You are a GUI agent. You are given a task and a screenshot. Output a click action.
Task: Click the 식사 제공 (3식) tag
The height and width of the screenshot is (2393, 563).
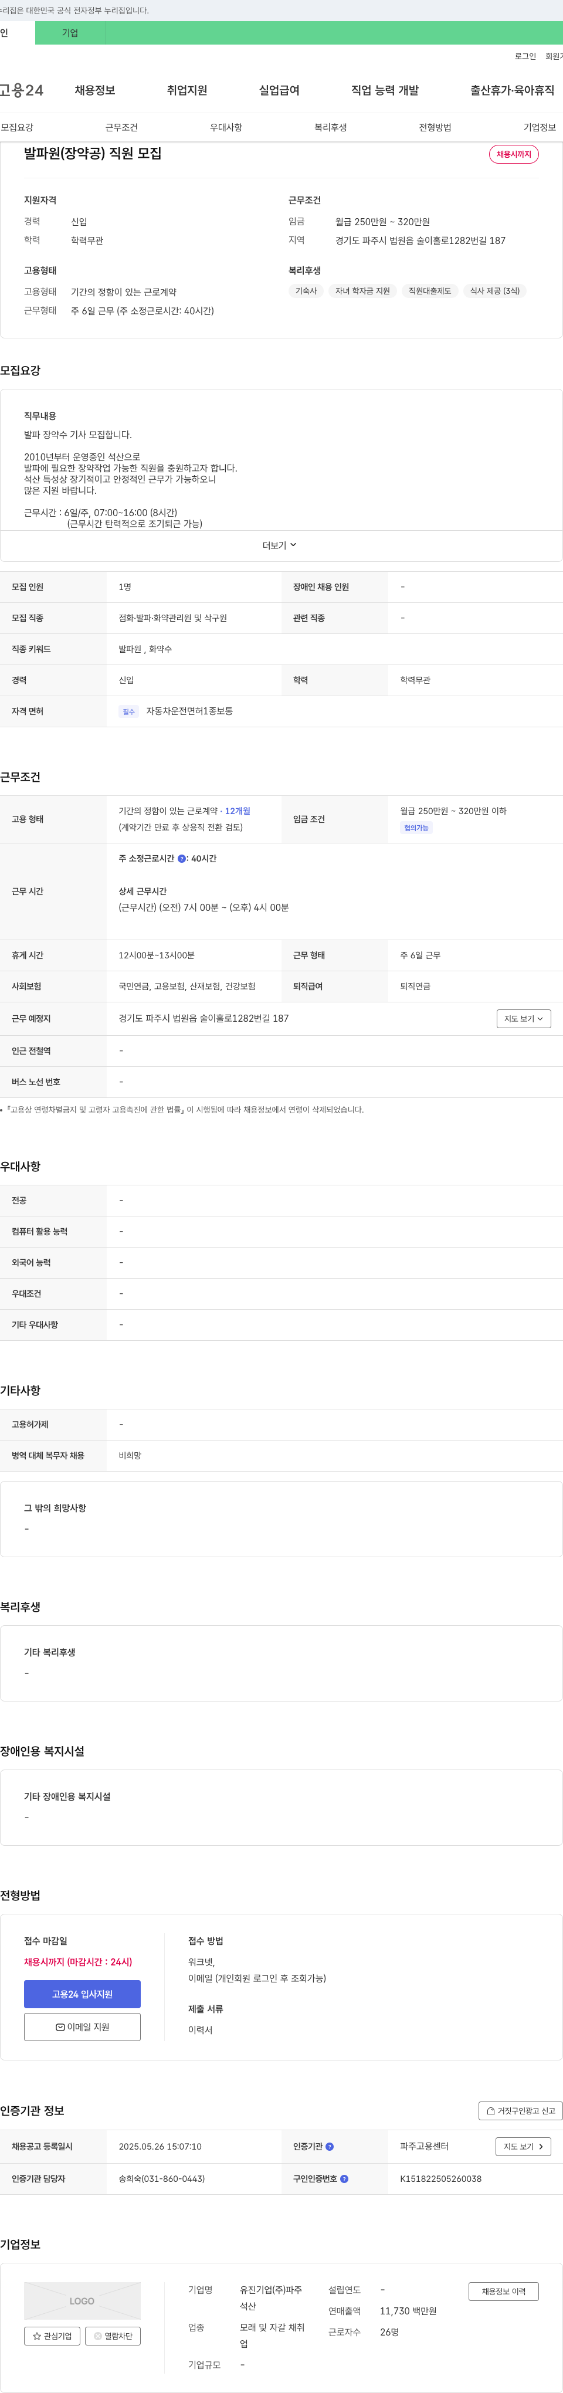(x=495, y=291)
